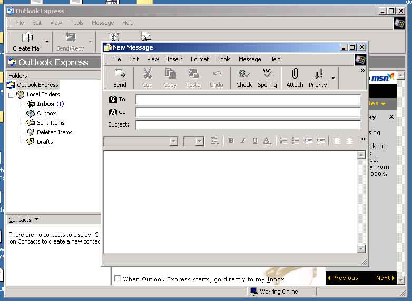Screen dimensions: 412x301
Task: Click the message body scroll down arrow
Action: pyautogui.click(x=361, y=248)
